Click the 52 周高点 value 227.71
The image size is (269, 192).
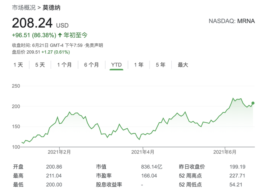point(237,176)
